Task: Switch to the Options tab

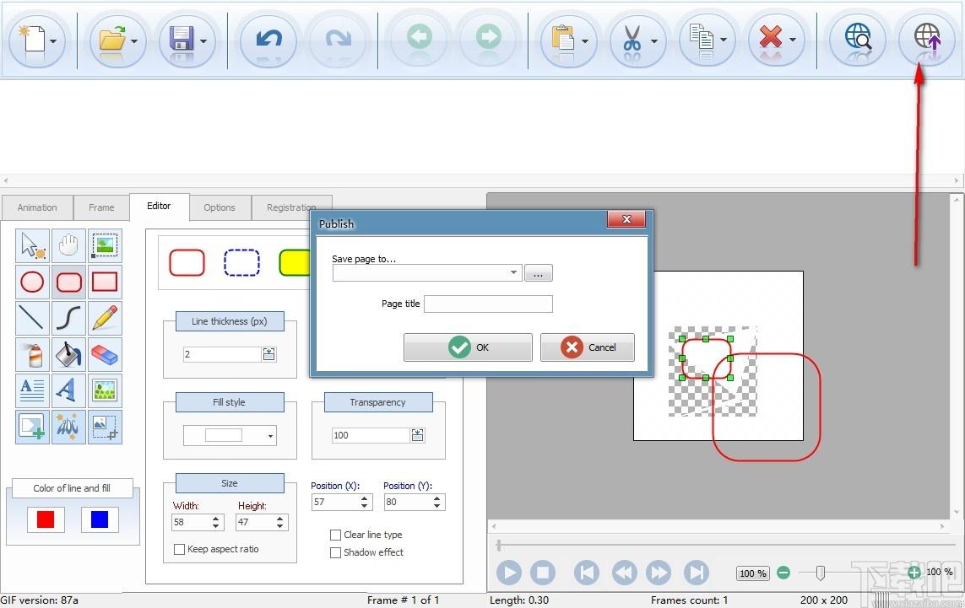Action: click(220, 207)
